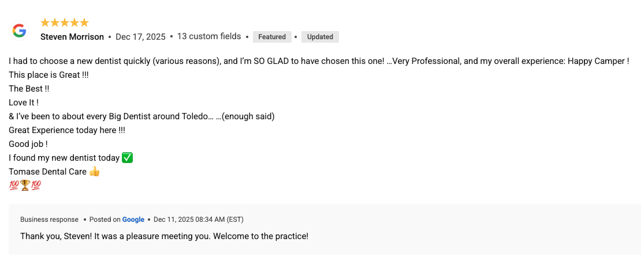Click the "Great Experience today here" line
This screenshot has height=261, width=641.
pyautogui.click(x=66, y=130)
